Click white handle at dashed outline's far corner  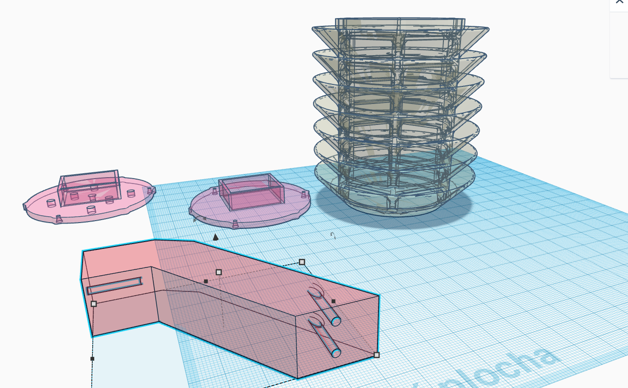pos(302,262)
